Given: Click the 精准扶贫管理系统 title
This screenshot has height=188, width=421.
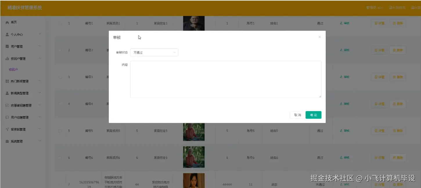Looking at the screenshot, I should click(x=25, y=8).
